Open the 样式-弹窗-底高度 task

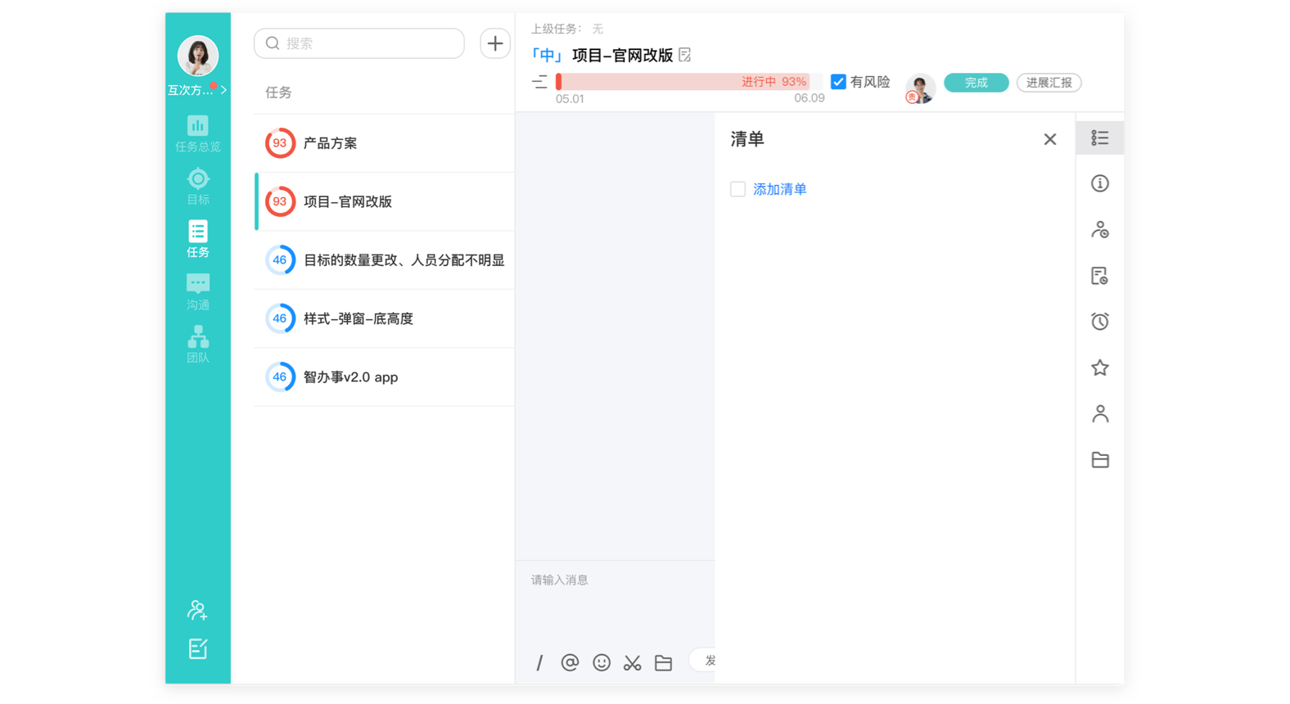(x=385, y=318)
